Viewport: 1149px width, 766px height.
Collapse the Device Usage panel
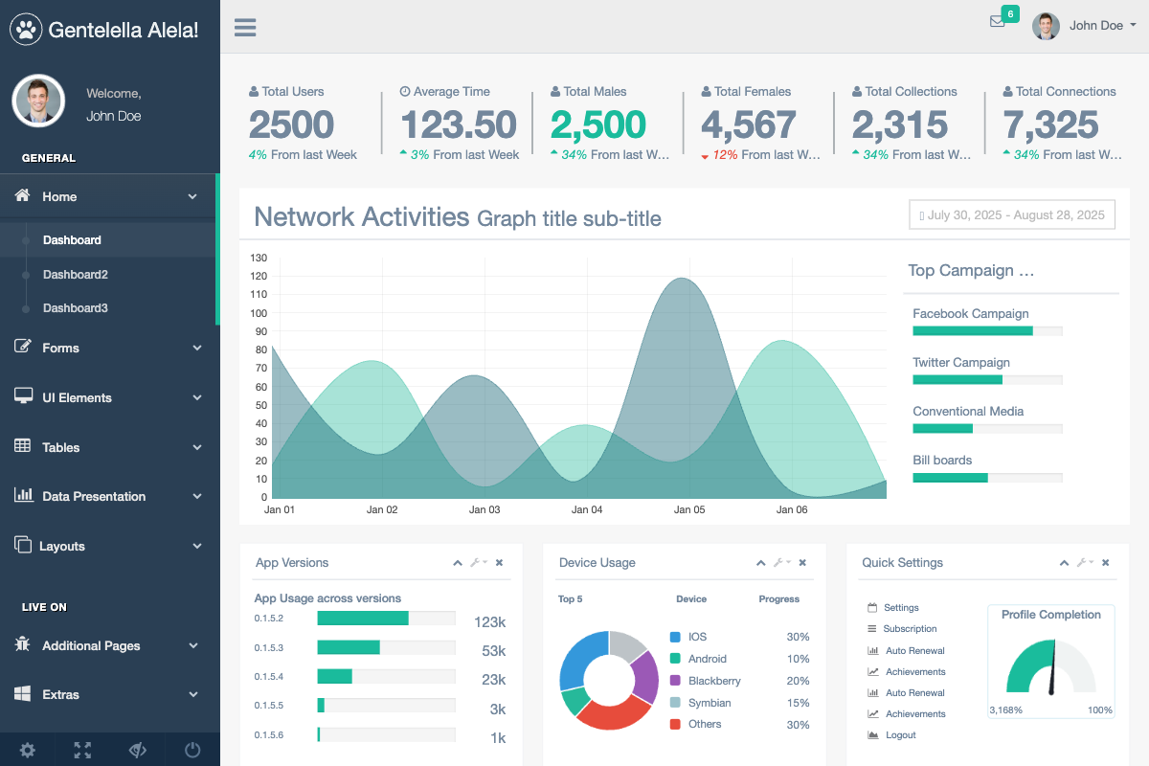760,563
